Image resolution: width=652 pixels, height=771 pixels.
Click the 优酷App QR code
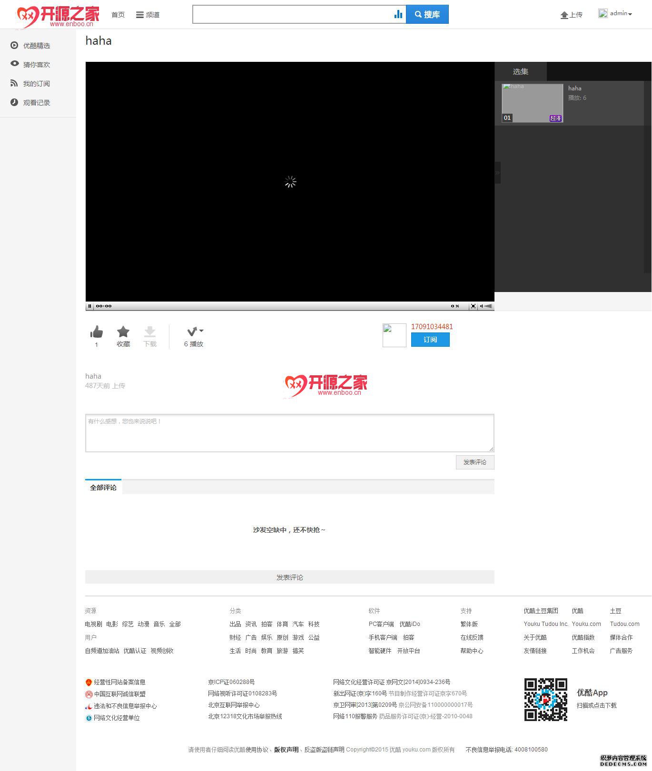[546, 700]
